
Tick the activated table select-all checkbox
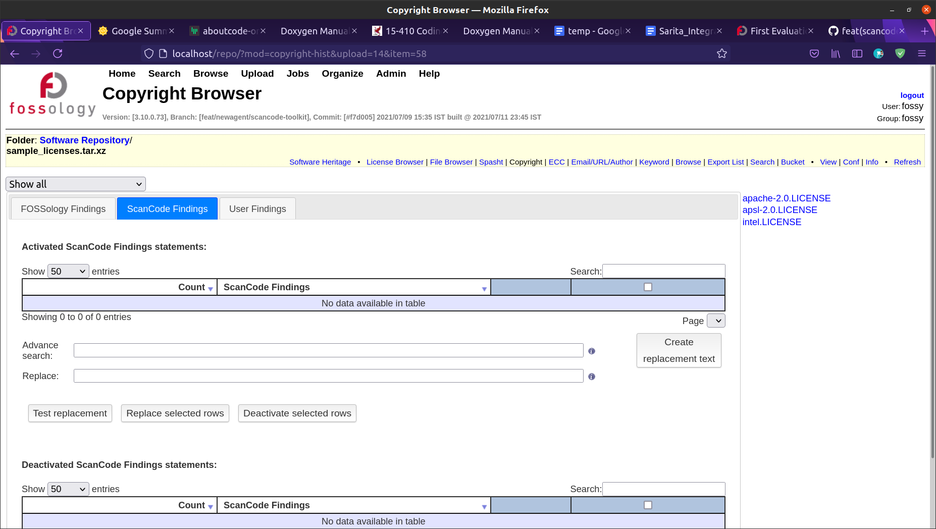648,287
